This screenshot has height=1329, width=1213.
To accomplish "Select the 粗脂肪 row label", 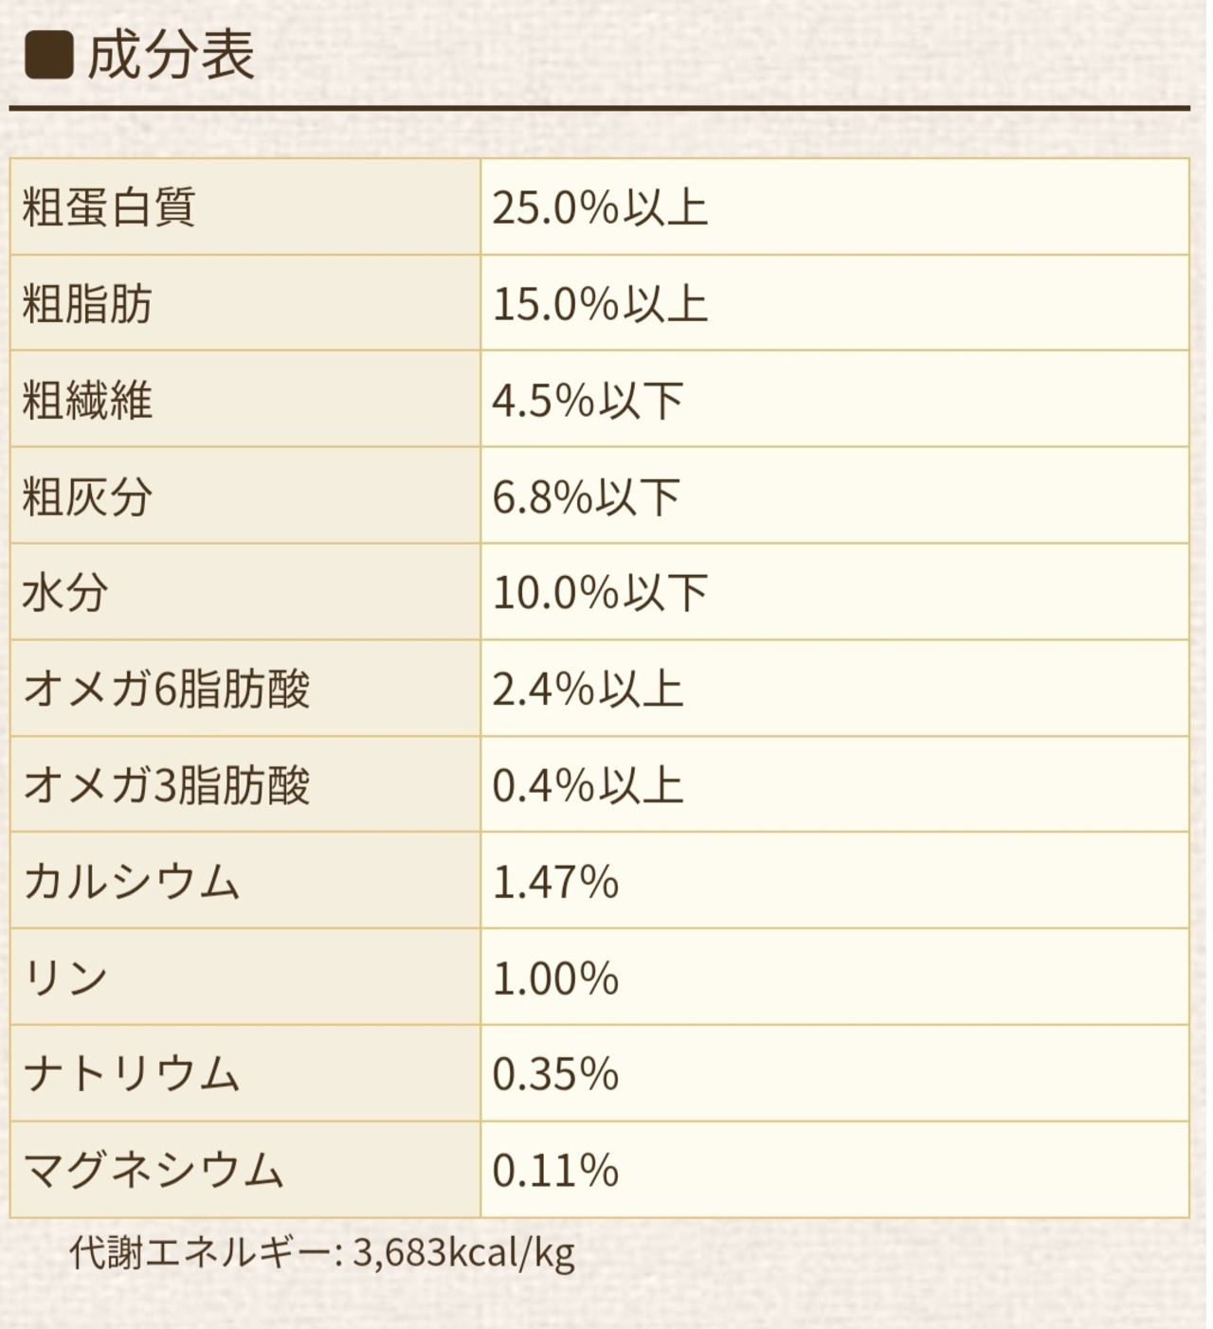I will [x=87, y=304].
